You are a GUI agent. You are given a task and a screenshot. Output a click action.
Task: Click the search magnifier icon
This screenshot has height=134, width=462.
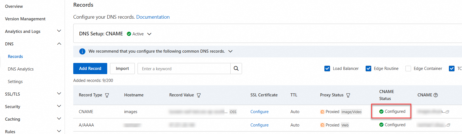(x=236, y=69)
